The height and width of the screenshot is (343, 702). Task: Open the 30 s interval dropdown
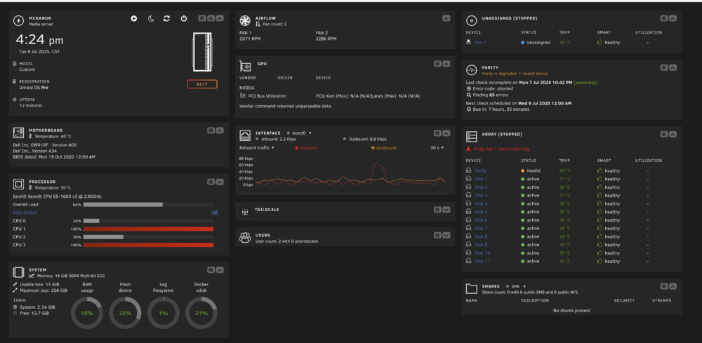point(437,147)
